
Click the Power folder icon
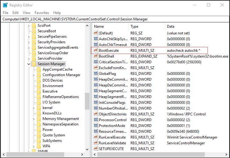point(39,130)
